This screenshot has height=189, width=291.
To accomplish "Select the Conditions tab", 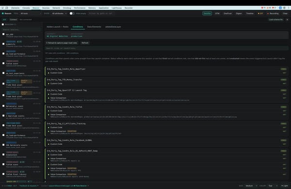I will pos(78,27).
